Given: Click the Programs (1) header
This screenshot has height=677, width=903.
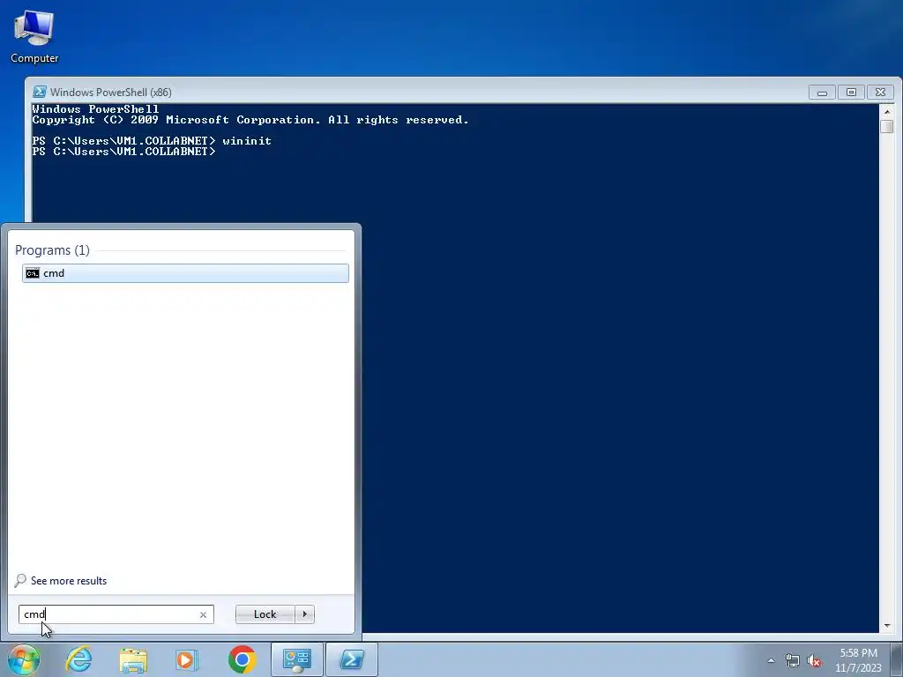Looking at the screenshot, I should click(52, 250).
